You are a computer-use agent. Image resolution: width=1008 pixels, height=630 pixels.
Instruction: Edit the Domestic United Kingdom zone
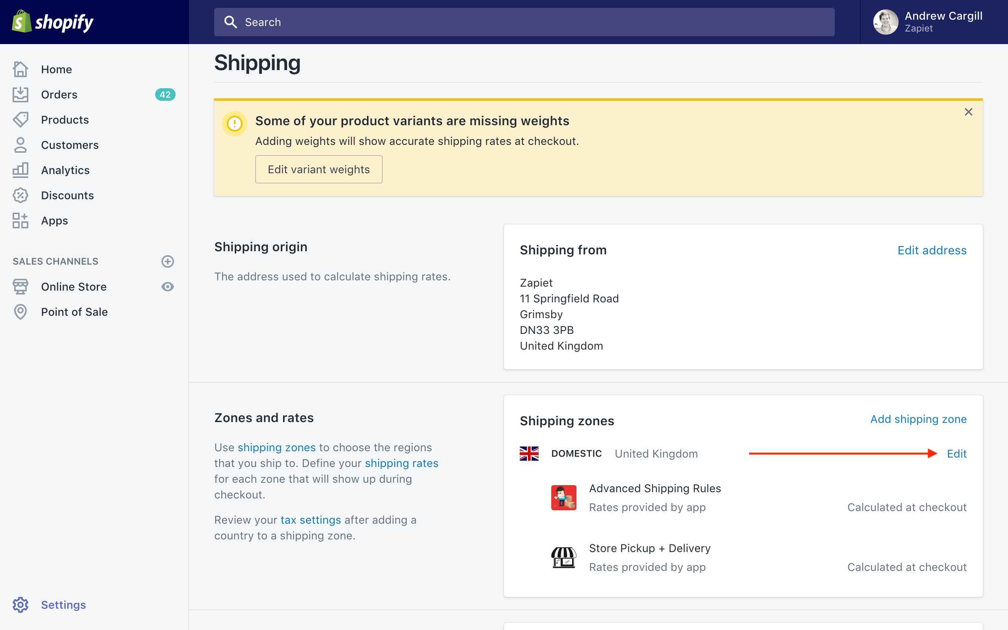point(956,453)
